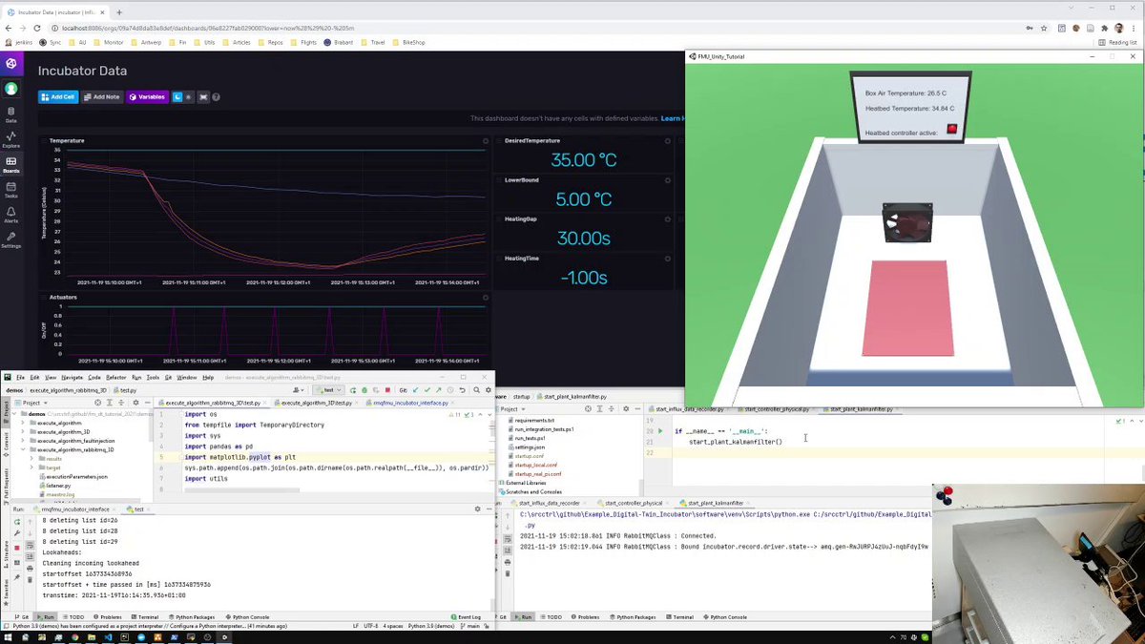Toggle dark mode moon button
The width and height of the screenshot is (1145, 644).
(x=177, y=97)
